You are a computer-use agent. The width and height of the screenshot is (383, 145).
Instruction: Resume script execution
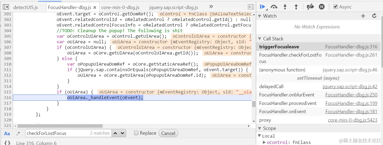click(x=262, y=7)
